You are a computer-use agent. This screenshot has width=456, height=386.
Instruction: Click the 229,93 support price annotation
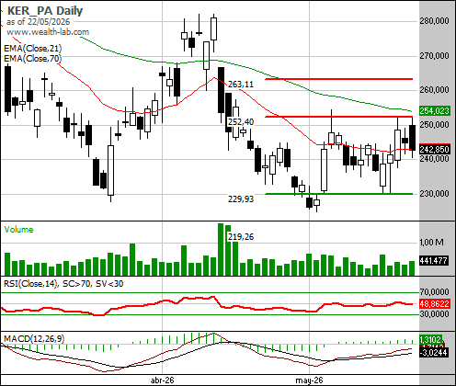click(x=241, y=199)
